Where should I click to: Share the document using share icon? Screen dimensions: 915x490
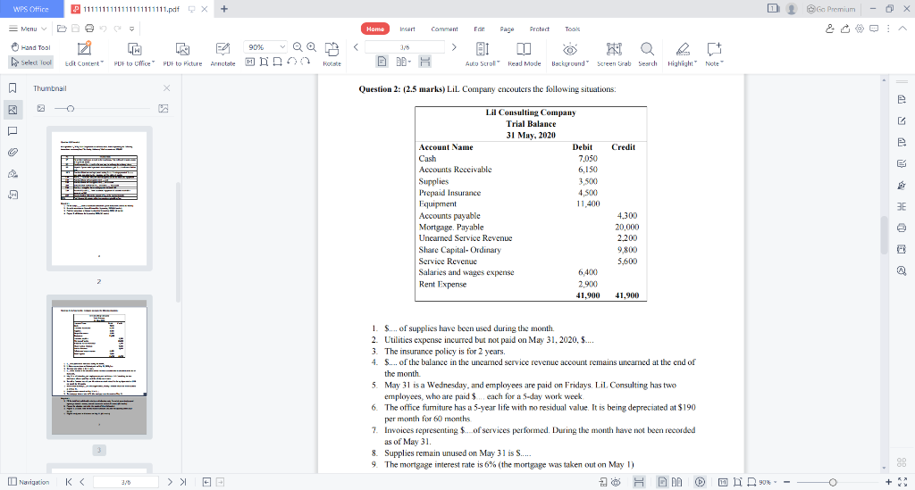pos(845,29)
